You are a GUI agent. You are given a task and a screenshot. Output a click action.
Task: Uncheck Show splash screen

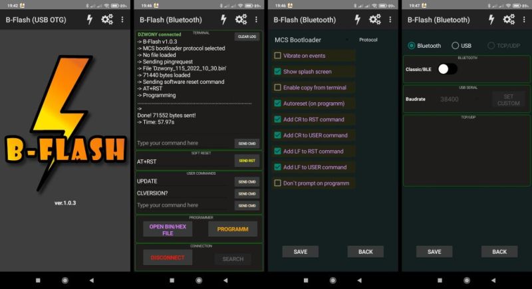point(277,72)
